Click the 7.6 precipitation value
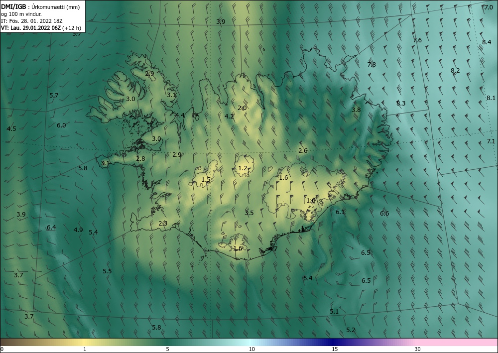This screenshot has width=498, height=353. tap(417, 40)
